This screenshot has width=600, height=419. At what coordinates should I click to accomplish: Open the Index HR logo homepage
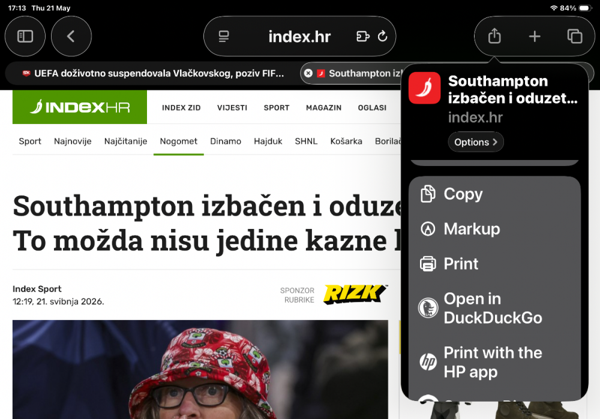(x=80, y=107)
